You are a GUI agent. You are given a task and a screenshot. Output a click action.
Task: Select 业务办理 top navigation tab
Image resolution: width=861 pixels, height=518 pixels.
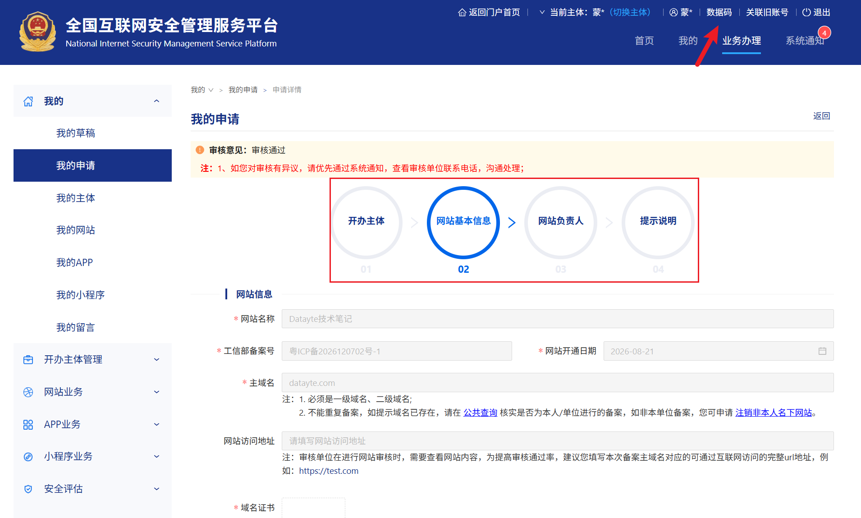(x=742, y=41)
